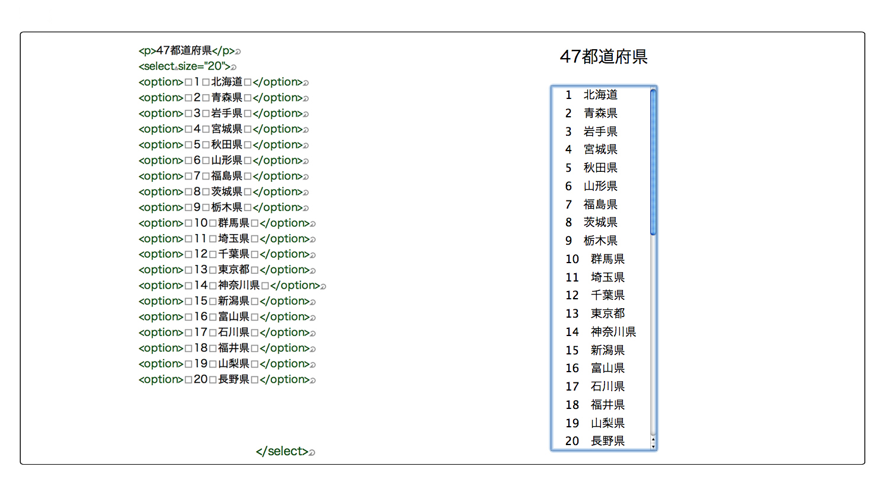Select option 3 岩手県 in the listbox
This screenshot has height=502, width=889.
tap(600, 132)
